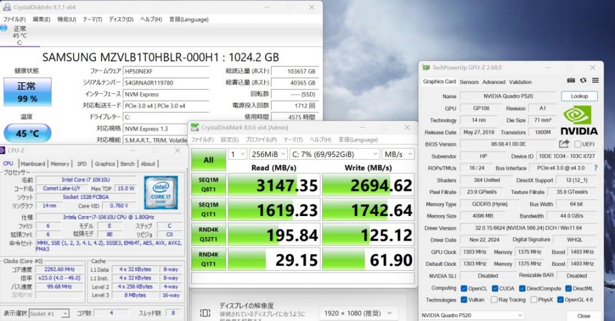Click Bus Interface question mark icon
This screenshot has height=321, width=615.
[x=596, y=168]
